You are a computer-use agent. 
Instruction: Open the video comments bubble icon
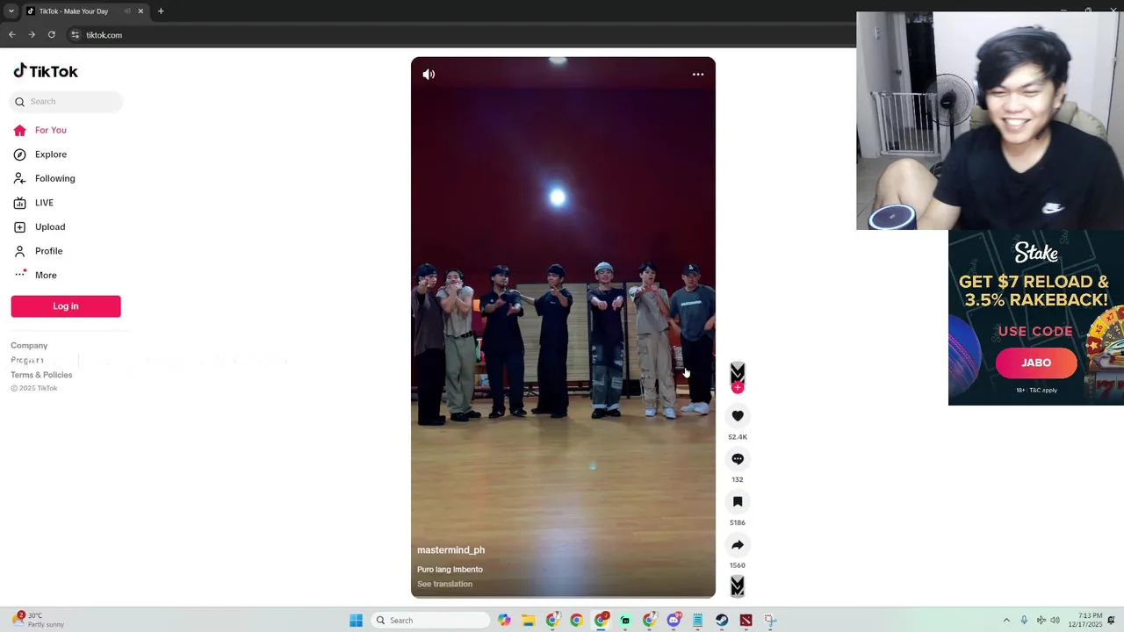[x=738, y=459]
